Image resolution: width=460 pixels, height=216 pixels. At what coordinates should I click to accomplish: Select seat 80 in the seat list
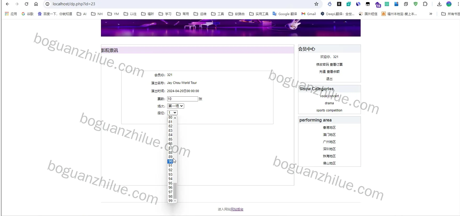170,117
